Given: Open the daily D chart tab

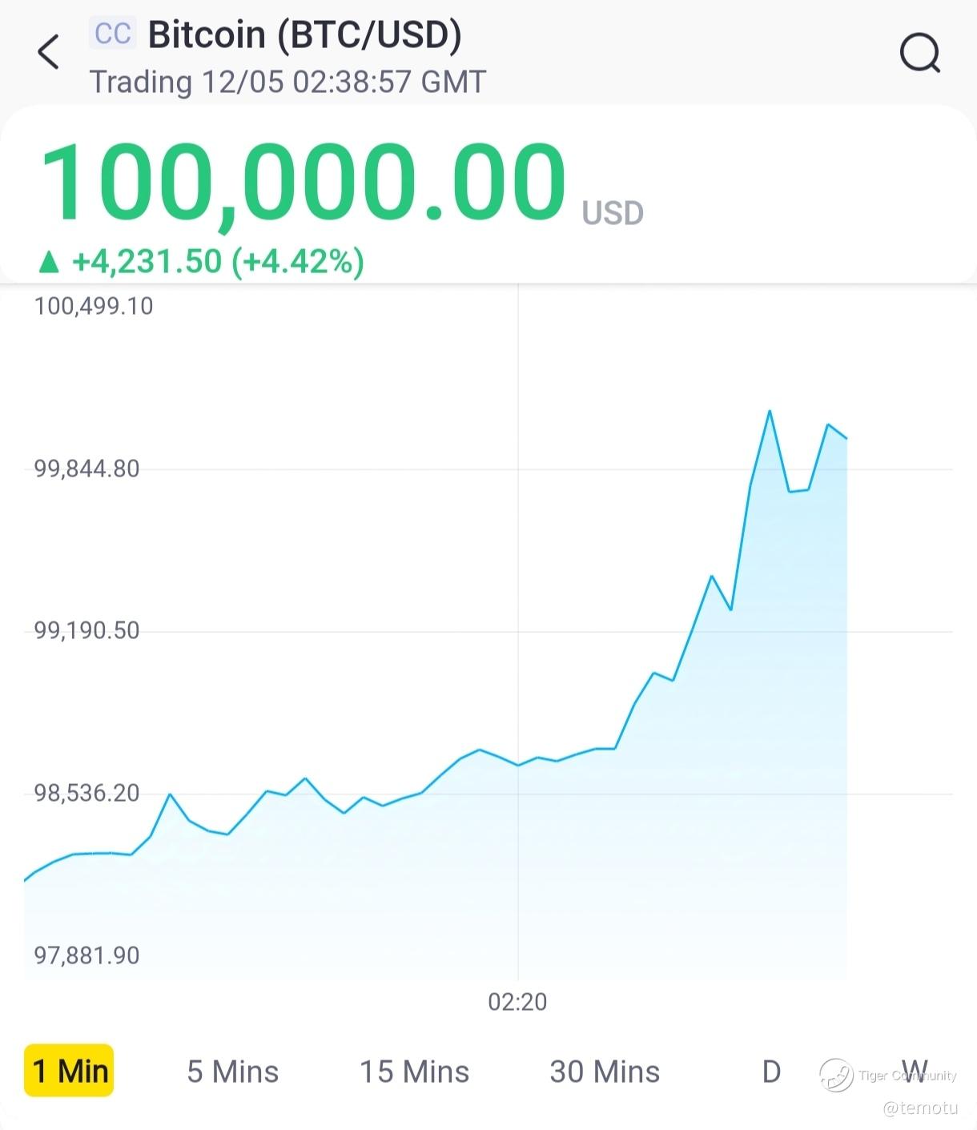Looking at the screenshot, I should (x=771, y=1072).
